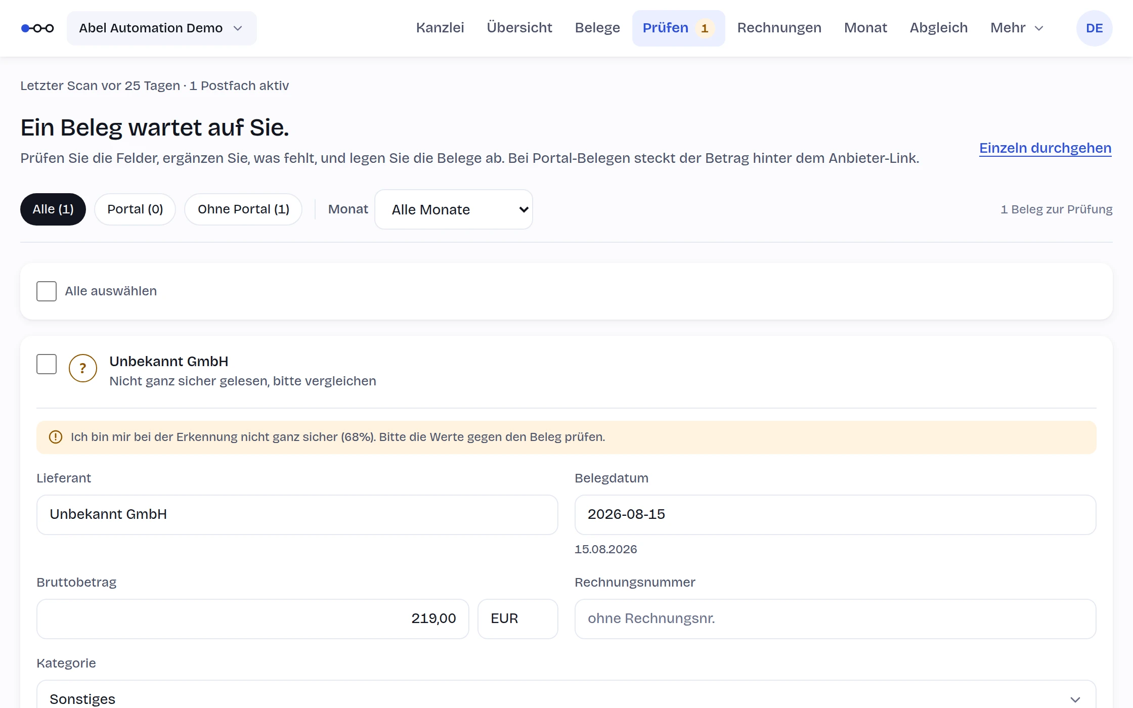
Task: Navigate to the Monat tab
Action: 865,28
